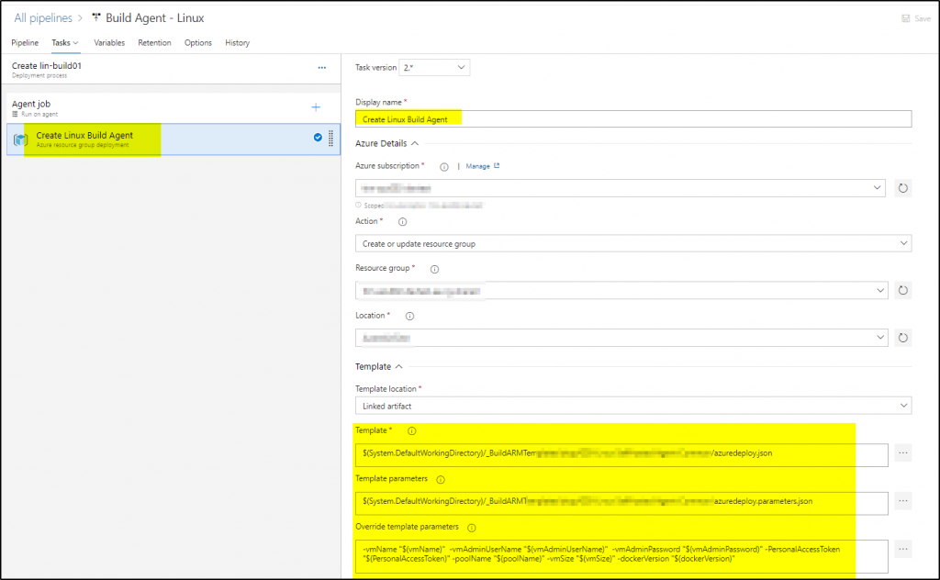Select the Display name input field
This screenshot has height=580, width=940.
click(x=633, y=118)
